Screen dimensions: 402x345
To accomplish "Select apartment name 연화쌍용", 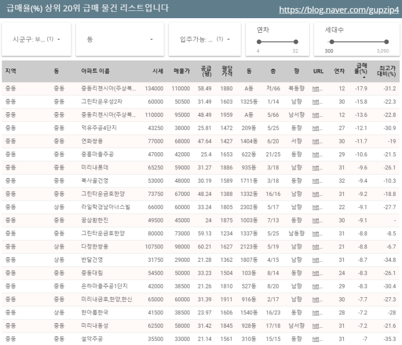I will click(x=92, y=141).
